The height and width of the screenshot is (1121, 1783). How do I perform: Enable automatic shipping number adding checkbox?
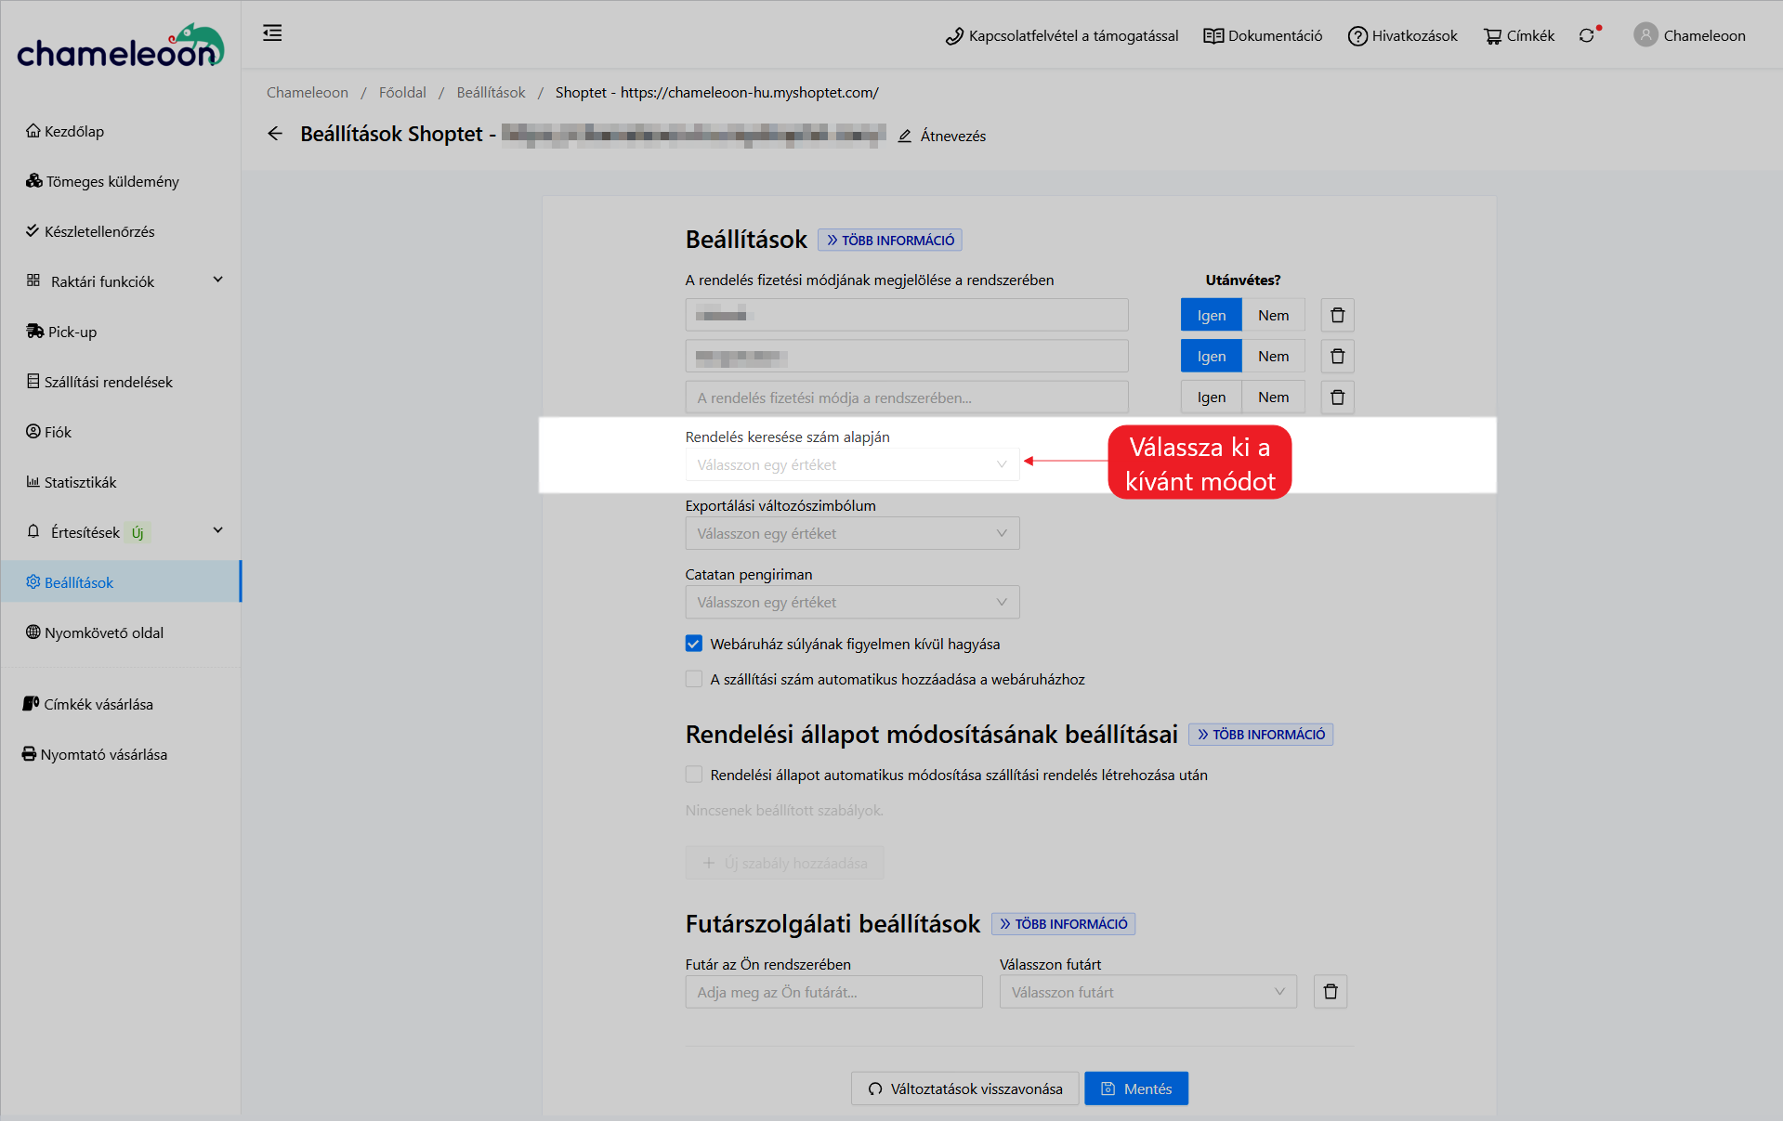(694, 679)
